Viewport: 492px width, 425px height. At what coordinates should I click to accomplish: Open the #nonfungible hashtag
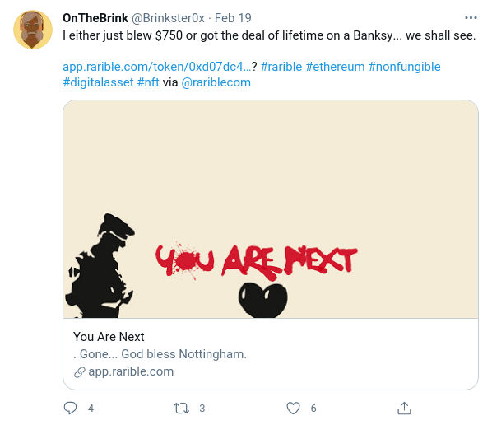(405, 67)
